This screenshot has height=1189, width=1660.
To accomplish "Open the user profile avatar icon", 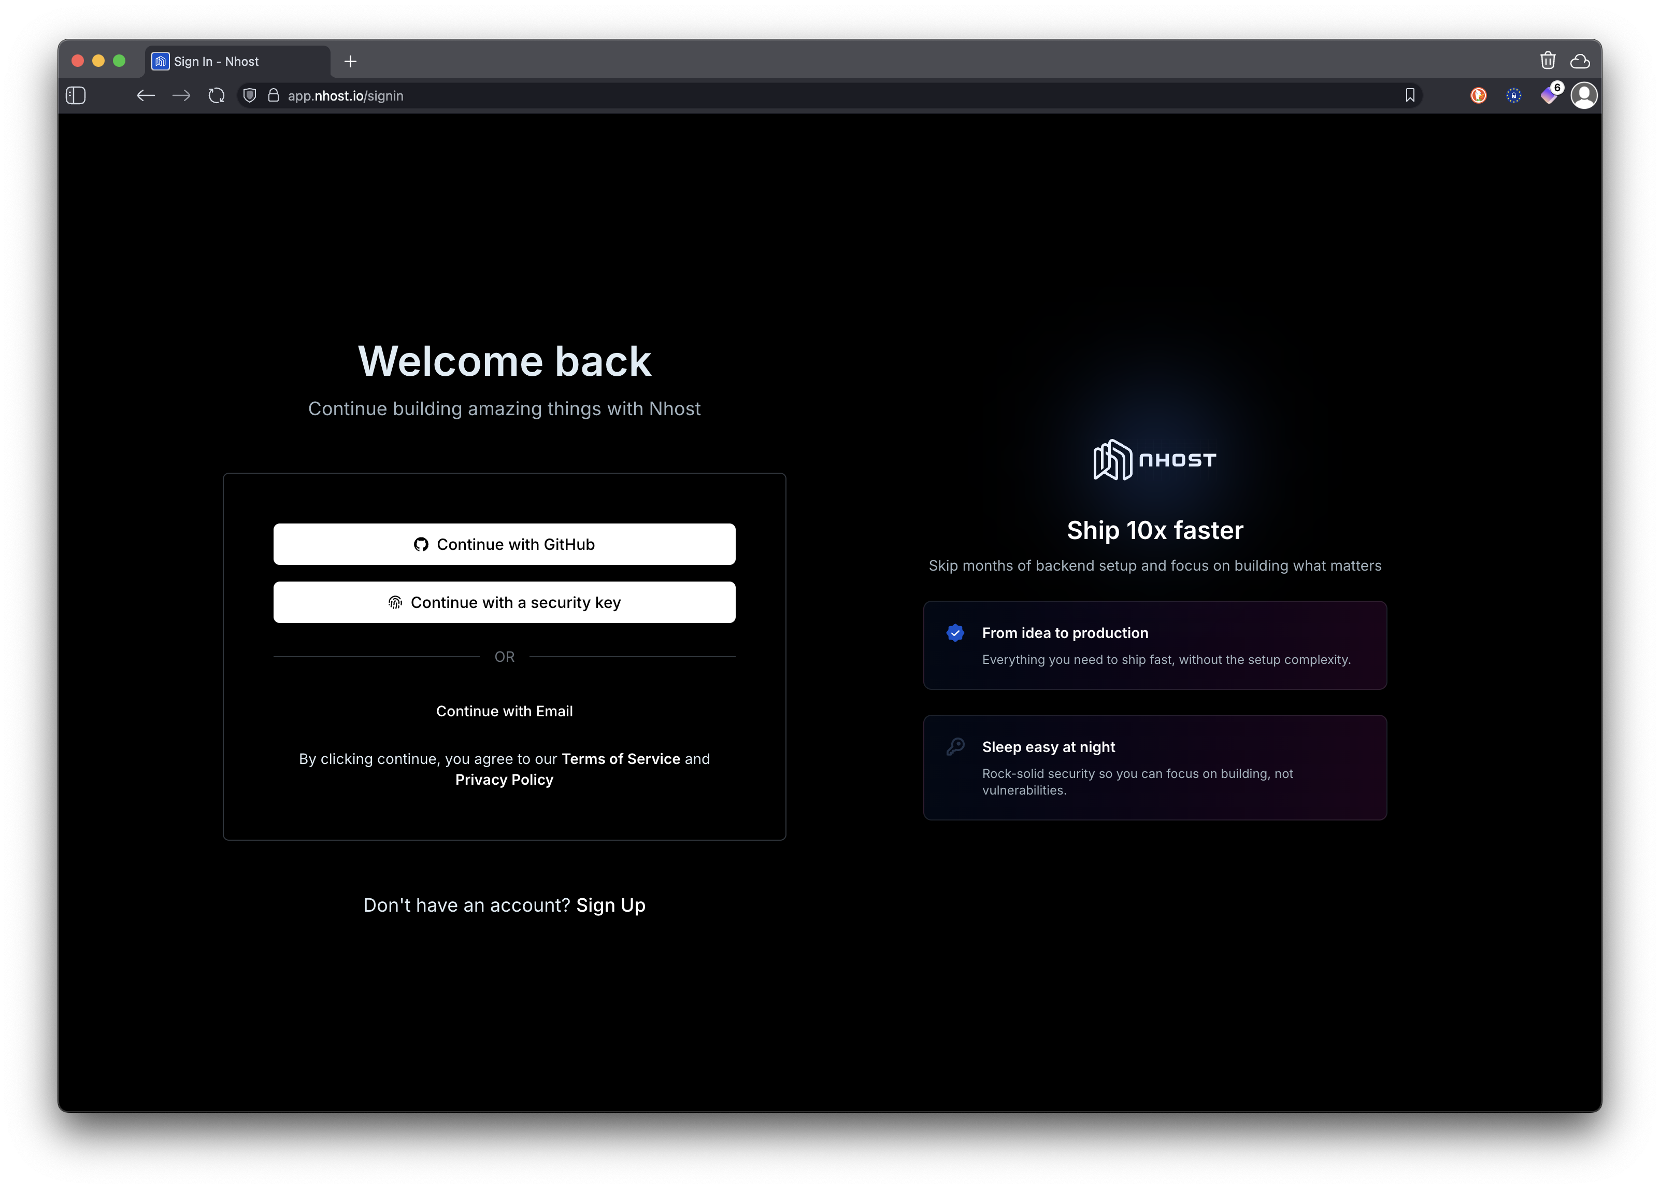I will tap(1584, 96).
